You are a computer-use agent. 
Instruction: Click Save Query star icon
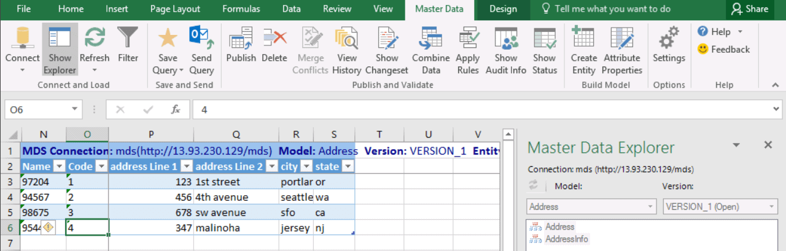click(x=168, y=38)
